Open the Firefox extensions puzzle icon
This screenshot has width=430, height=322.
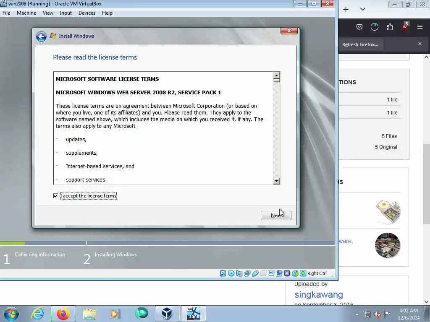390,27
